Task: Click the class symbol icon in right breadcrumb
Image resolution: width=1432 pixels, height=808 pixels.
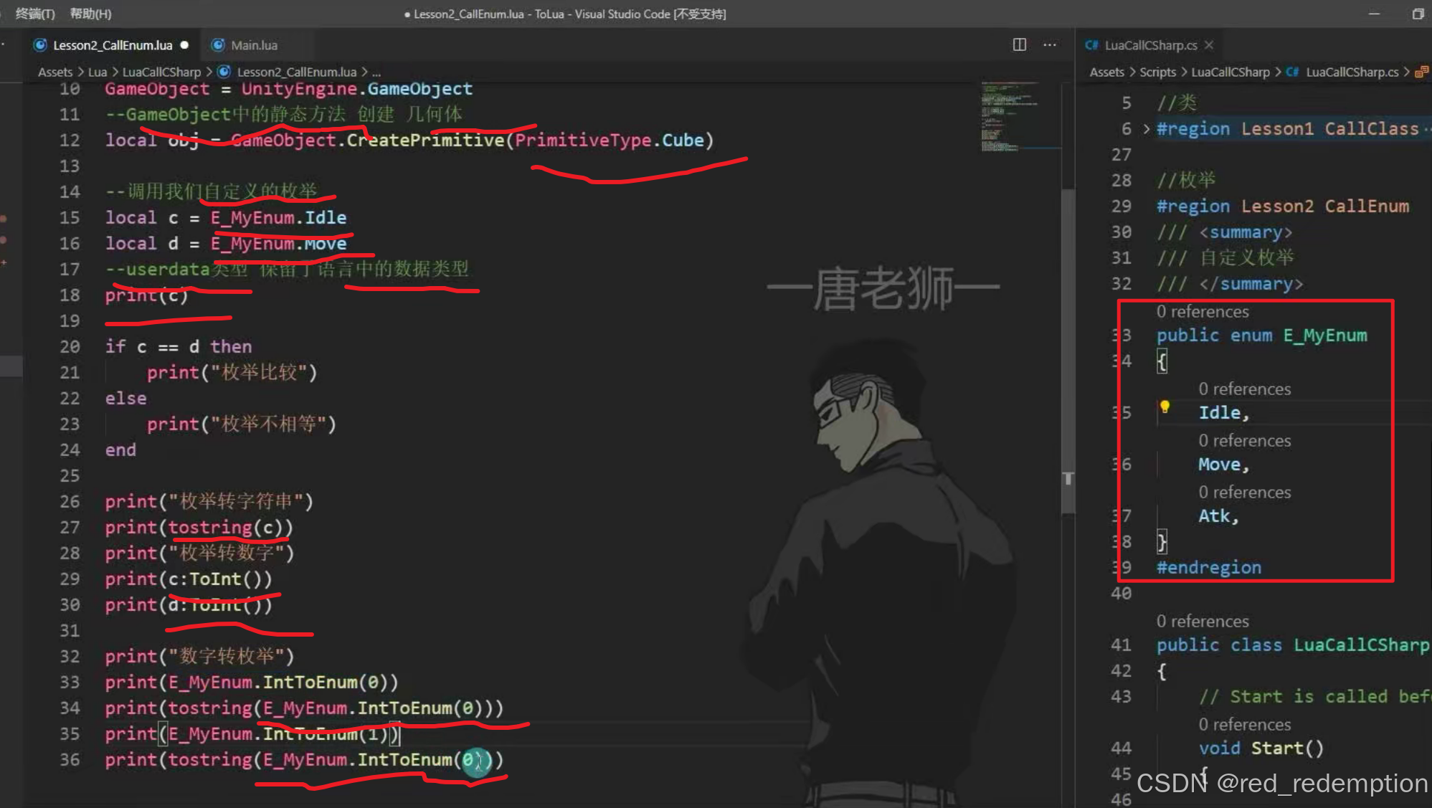Action: click(x=1421, y=72)
